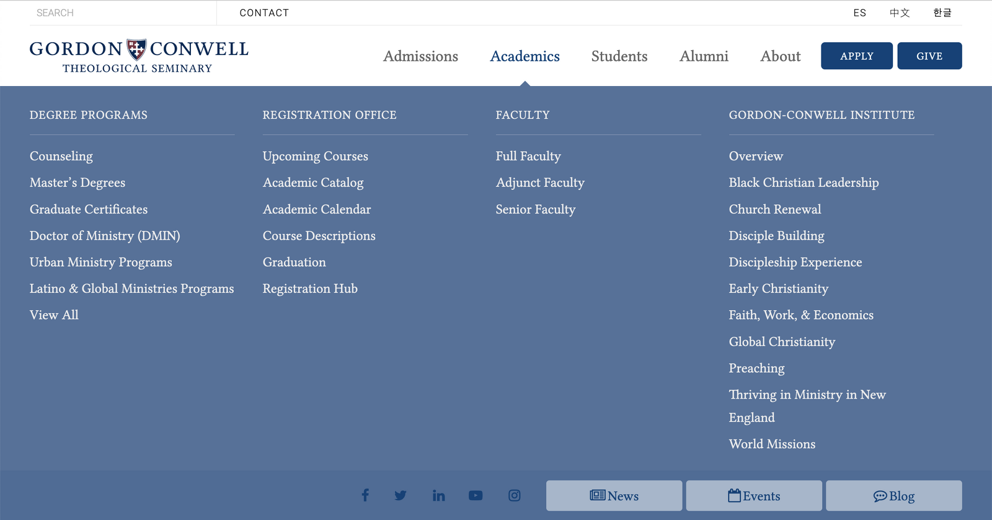Open Disciple Building link
The height and width of the screenshot is (520, 992).
coord(777,236)
